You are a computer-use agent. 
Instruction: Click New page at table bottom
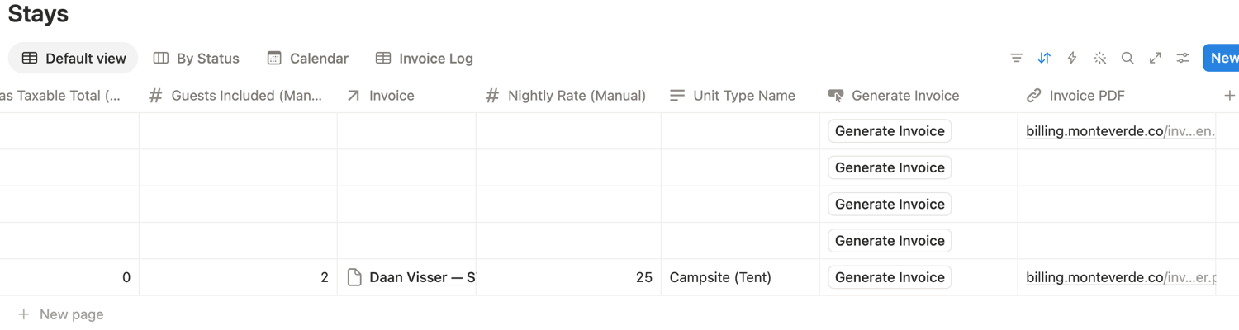tap(61, 314)
